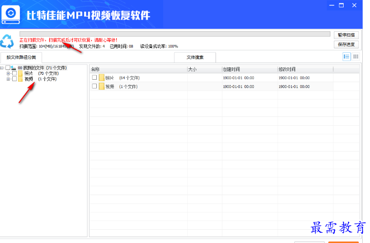Check the 视频 row checkbox in file list
Image resolution: width=370 pixels, height=243 pixels.
coord(94,87)
